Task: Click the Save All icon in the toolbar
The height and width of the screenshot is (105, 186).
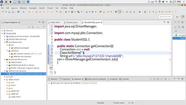Action: [x=13, y=12]
